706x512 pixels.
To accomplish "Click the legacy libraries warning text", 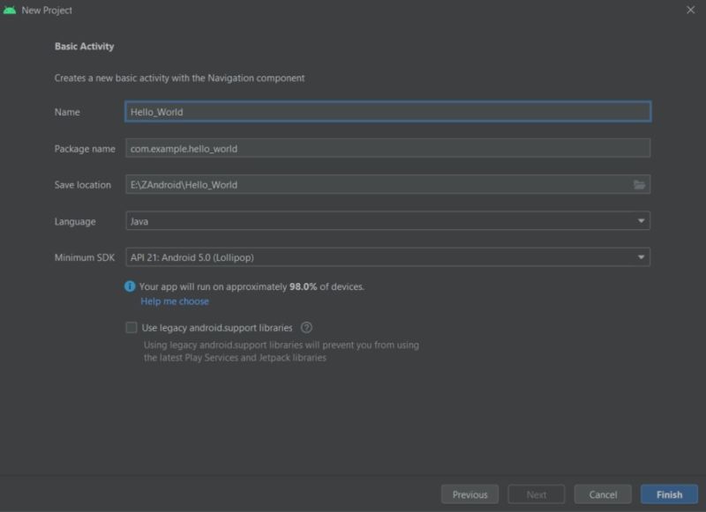I will tap(282, 351).
